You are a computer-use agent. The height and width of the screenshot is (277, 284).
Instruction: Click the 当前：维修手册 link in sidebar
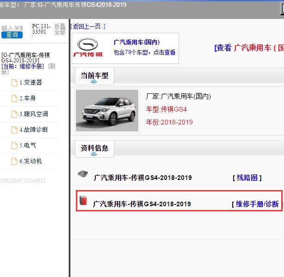(23, 66)
